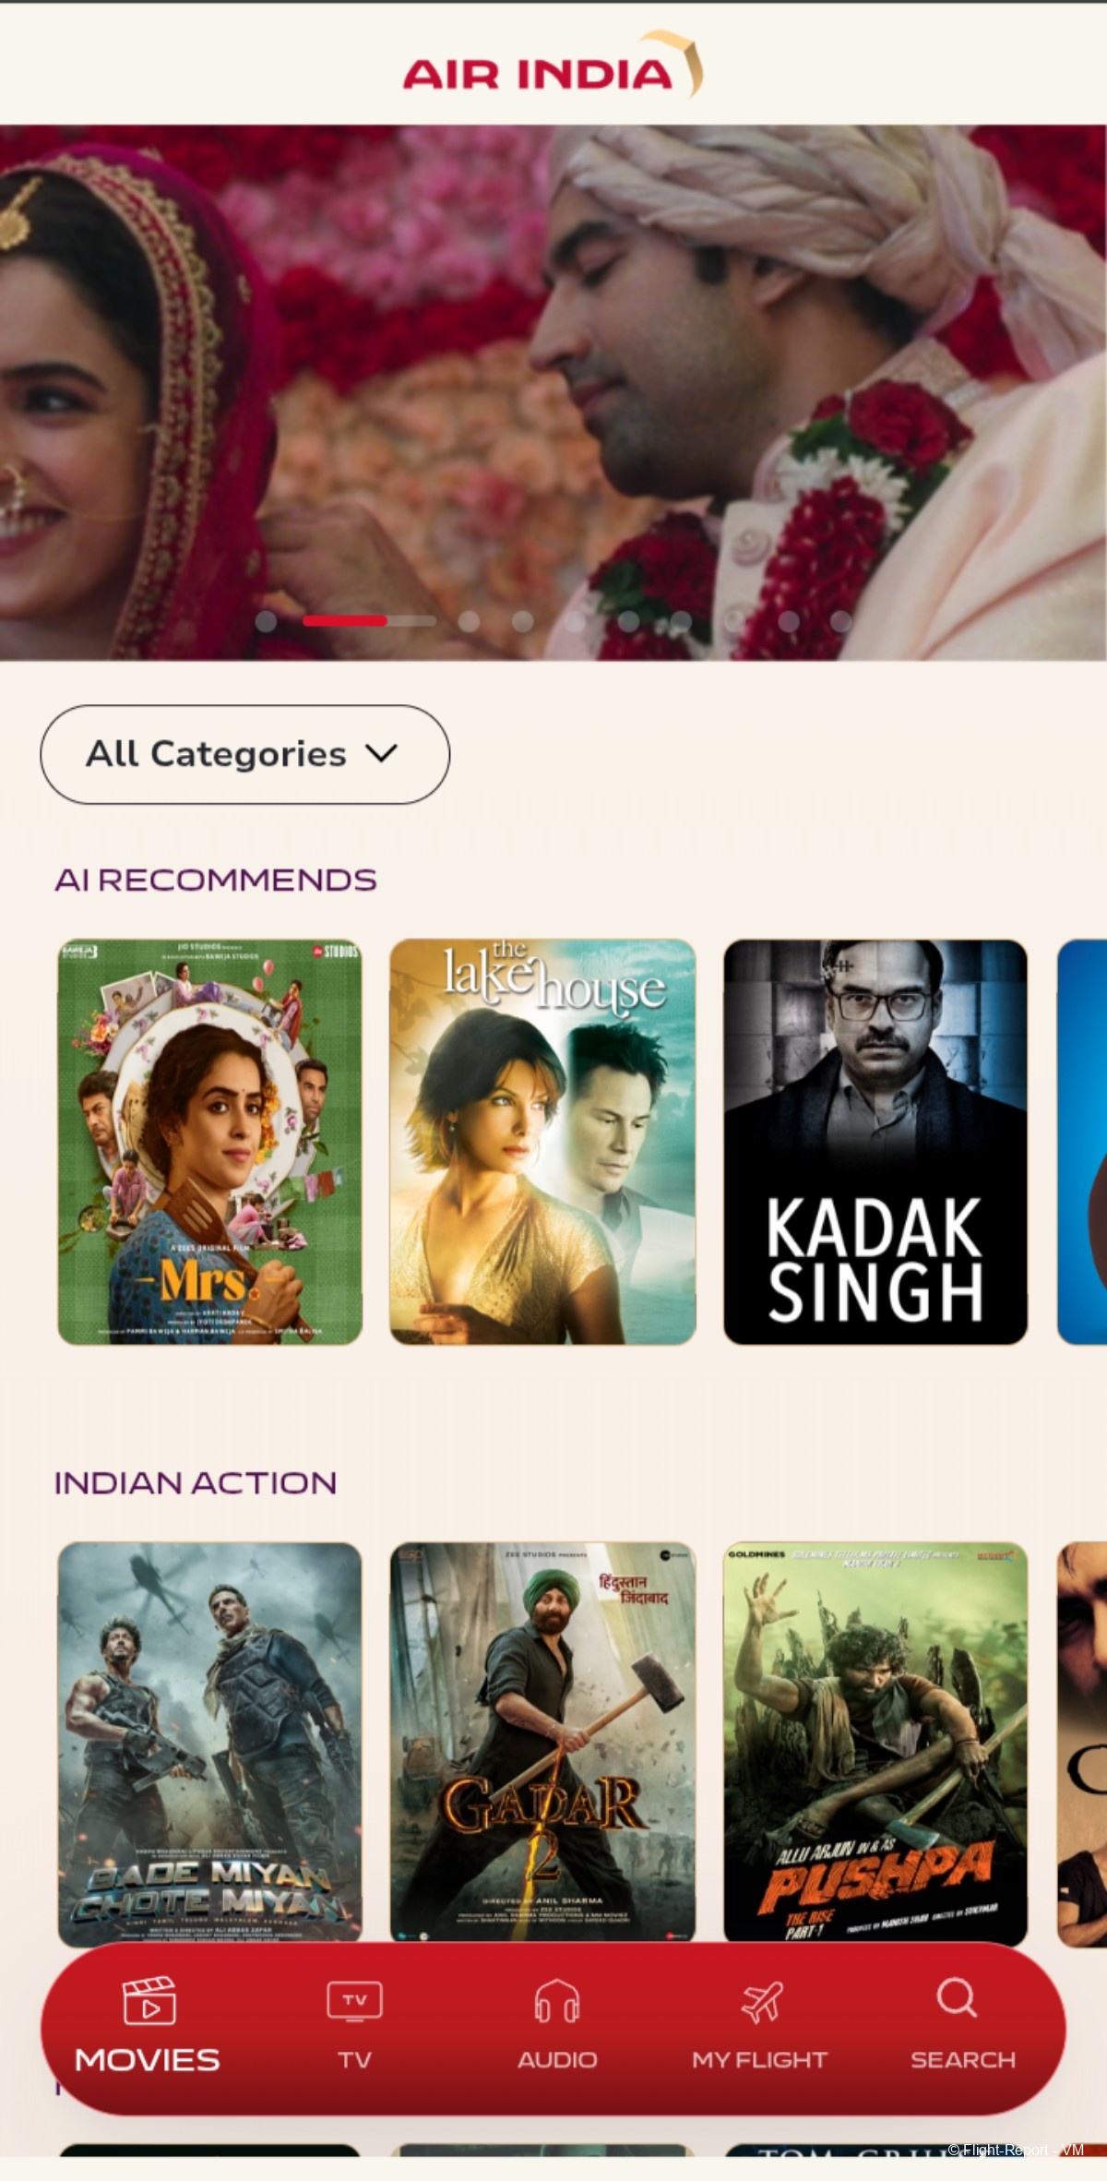Open the AI Recommends section heading
The height and width of the screenshot is (2181, 1107).
tap(215, 880)
